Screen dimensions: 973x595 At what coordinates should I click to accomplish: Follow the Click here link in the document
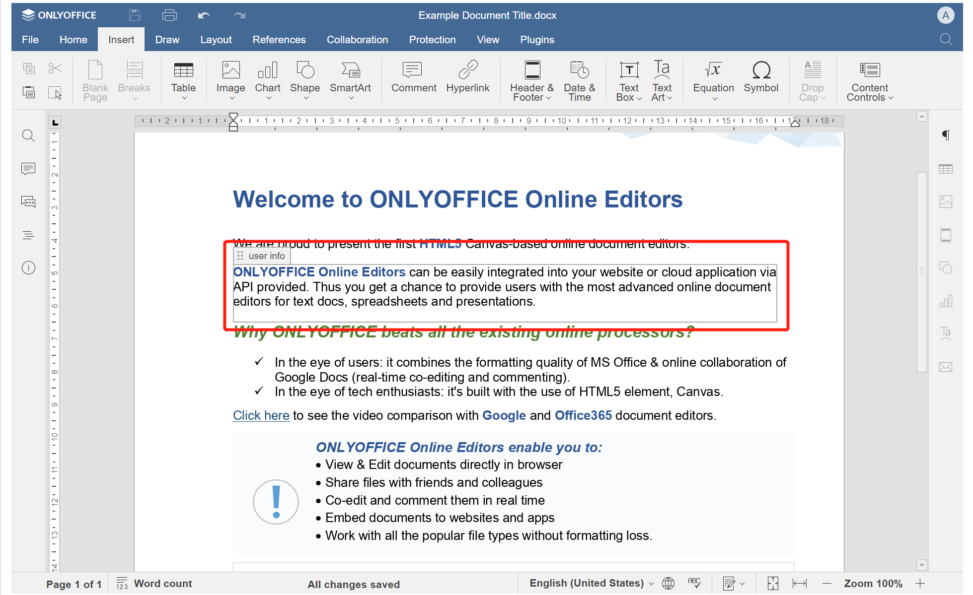point(261,415)
